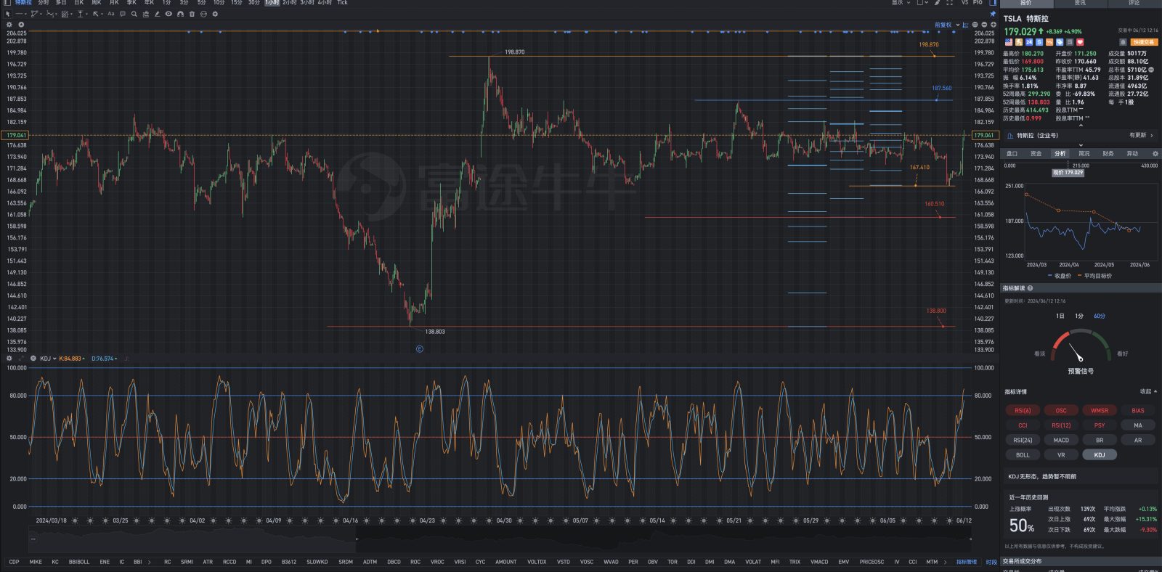Viewport: 1162px width, 572px height.
Task: Add TSLA to favorites heart icon
Action: 1080,42
